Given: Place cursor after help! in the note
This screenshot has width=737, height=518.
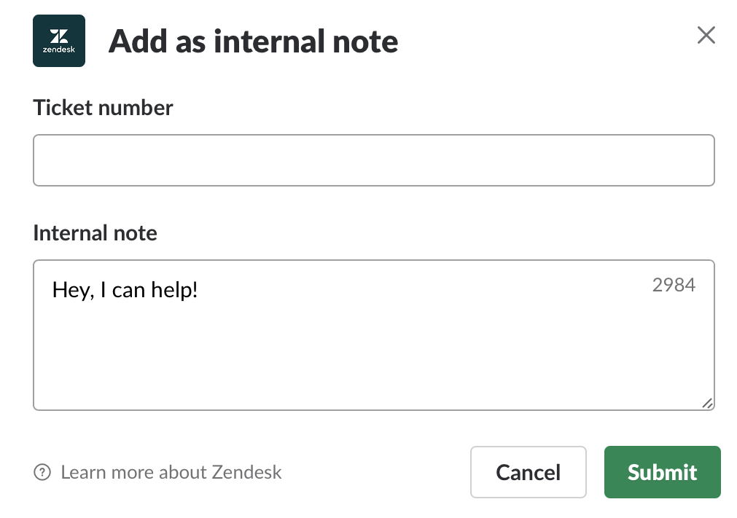Looking at the screenshot, I should pos(201,290).
